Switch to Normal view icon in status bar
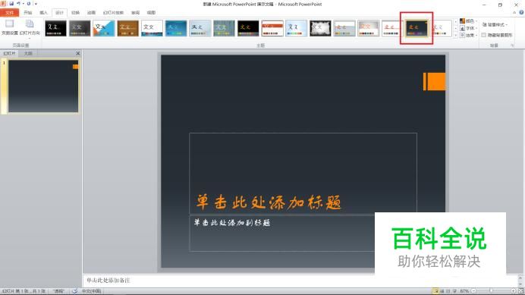Screen dimensions: 525x295 coord(435,291)
